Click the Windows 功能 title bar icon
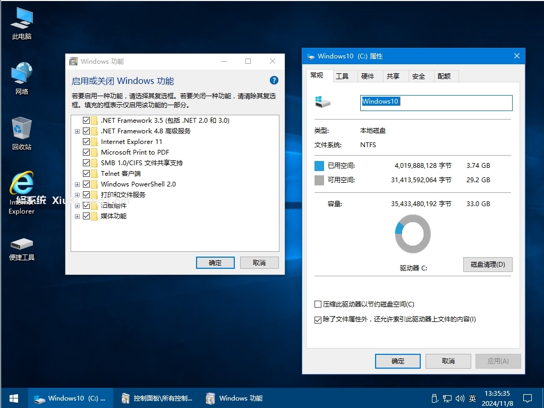 (x=73, y=62)
